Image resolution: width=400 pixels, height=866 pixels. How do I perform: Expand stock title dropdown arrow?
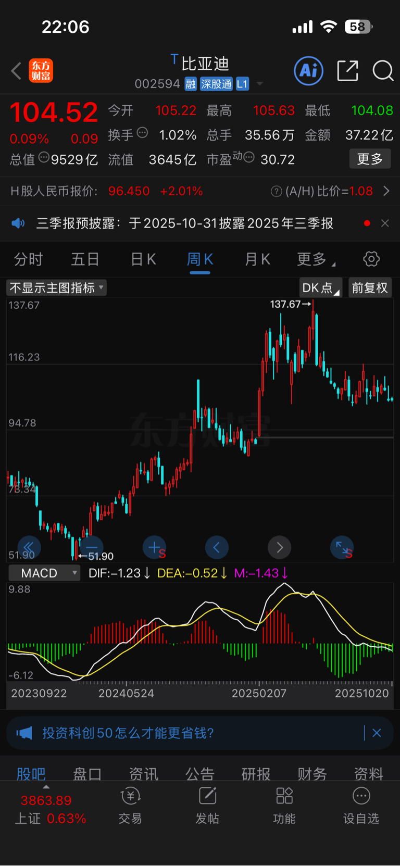coord(259,84)
